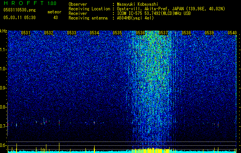
Task: Click the 0534 time marker
Action: (x=94, y=33)
